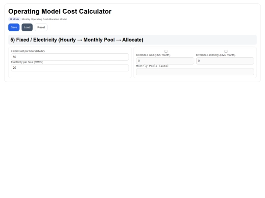Click the Operating Model Cost Calculator title
Image resolution: width=265 pixels, height=198 pixels.
click(60, 11)
